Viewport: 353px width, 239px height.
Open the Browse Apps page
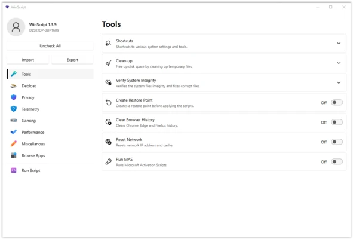click(50, 155)
